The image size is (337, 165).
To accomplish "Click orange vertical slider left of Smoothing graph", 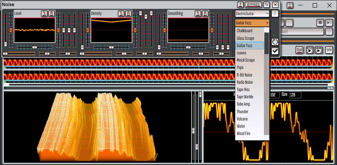I will [164, 30].
